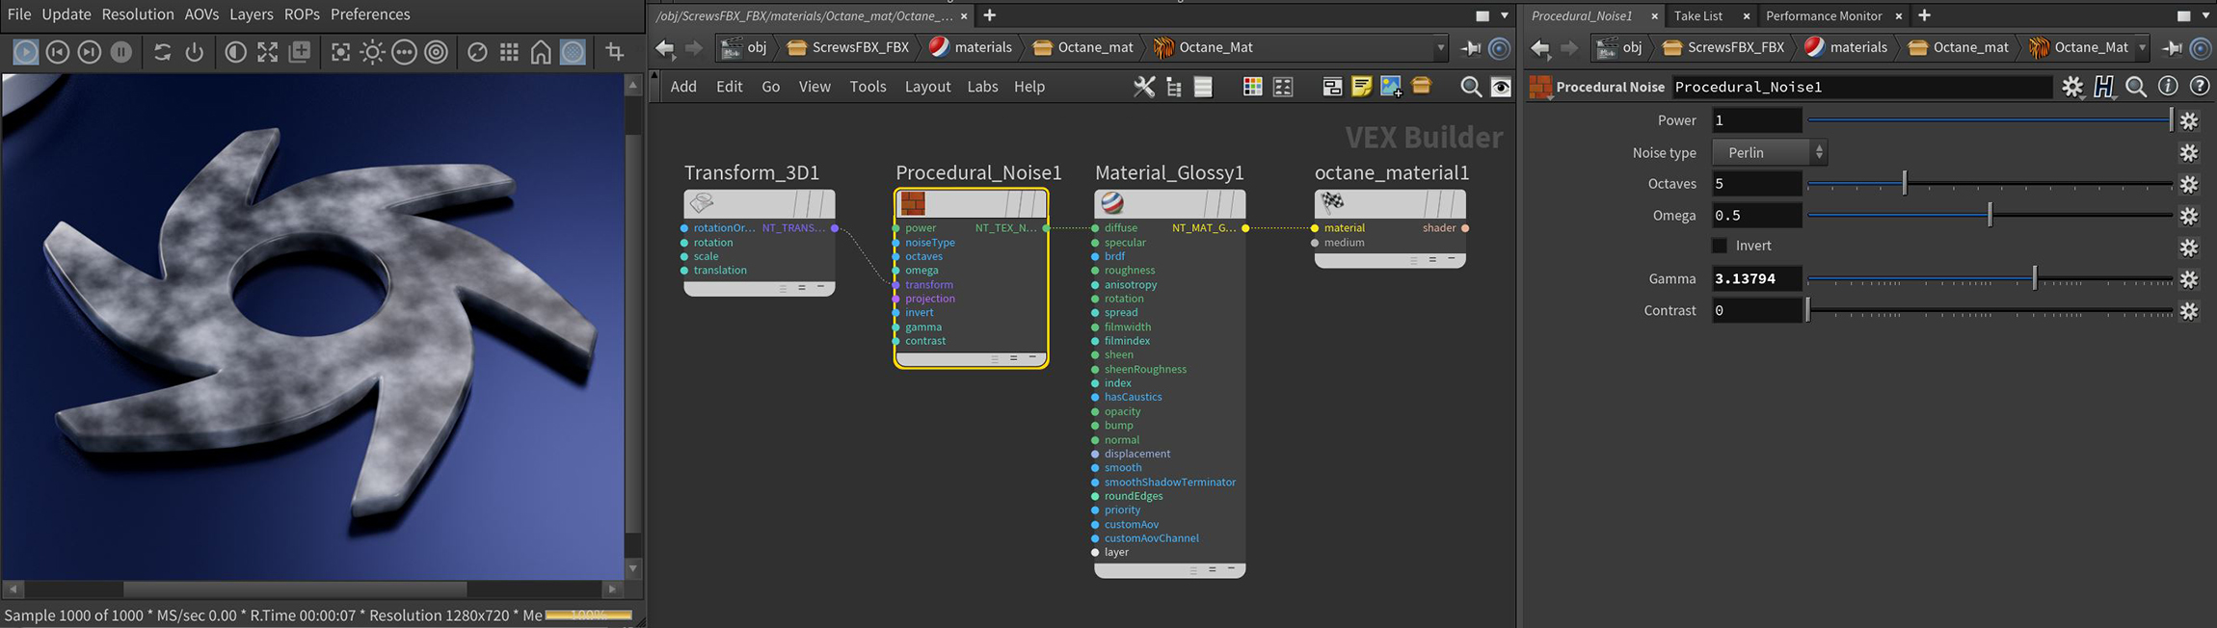Screen dimensions: 2217x628
Task: Open the parameter help question mark icon
Action: pos(2200,87)
